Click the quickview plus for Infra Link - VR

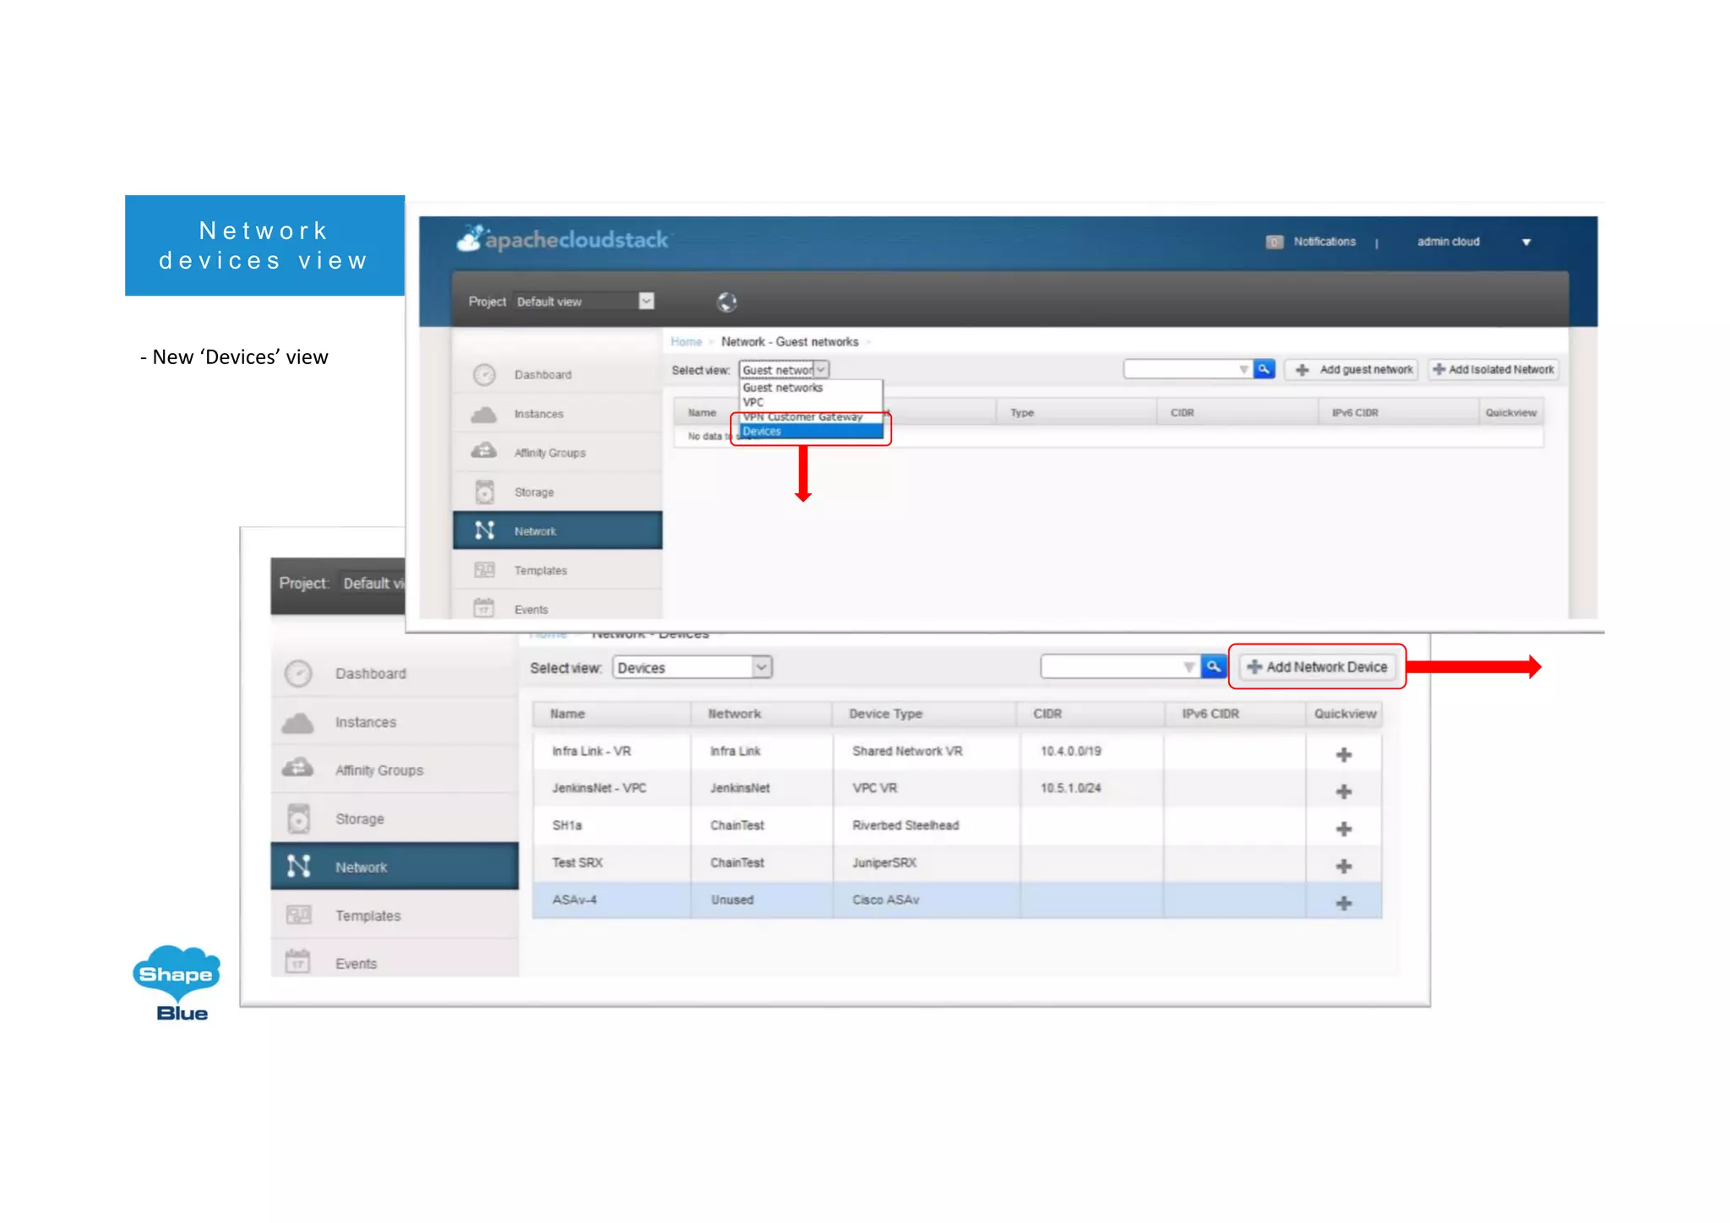(x=1343, y=754)
